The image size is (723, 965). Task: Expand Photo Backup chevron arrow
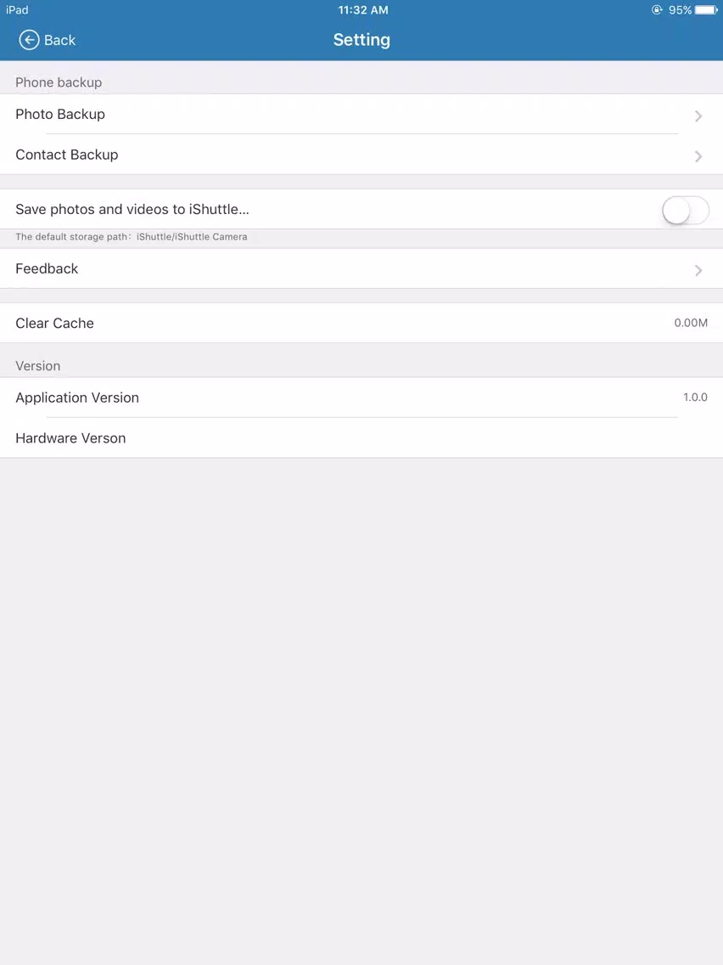click(x=698, y=116)
